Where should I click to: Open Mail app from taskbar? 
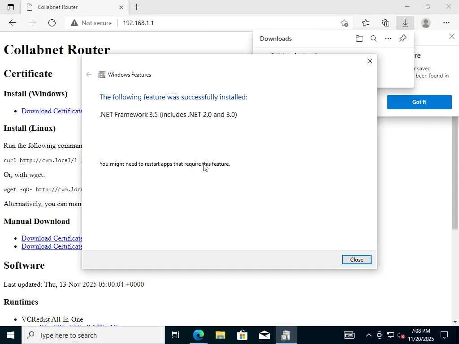(264, 335)
